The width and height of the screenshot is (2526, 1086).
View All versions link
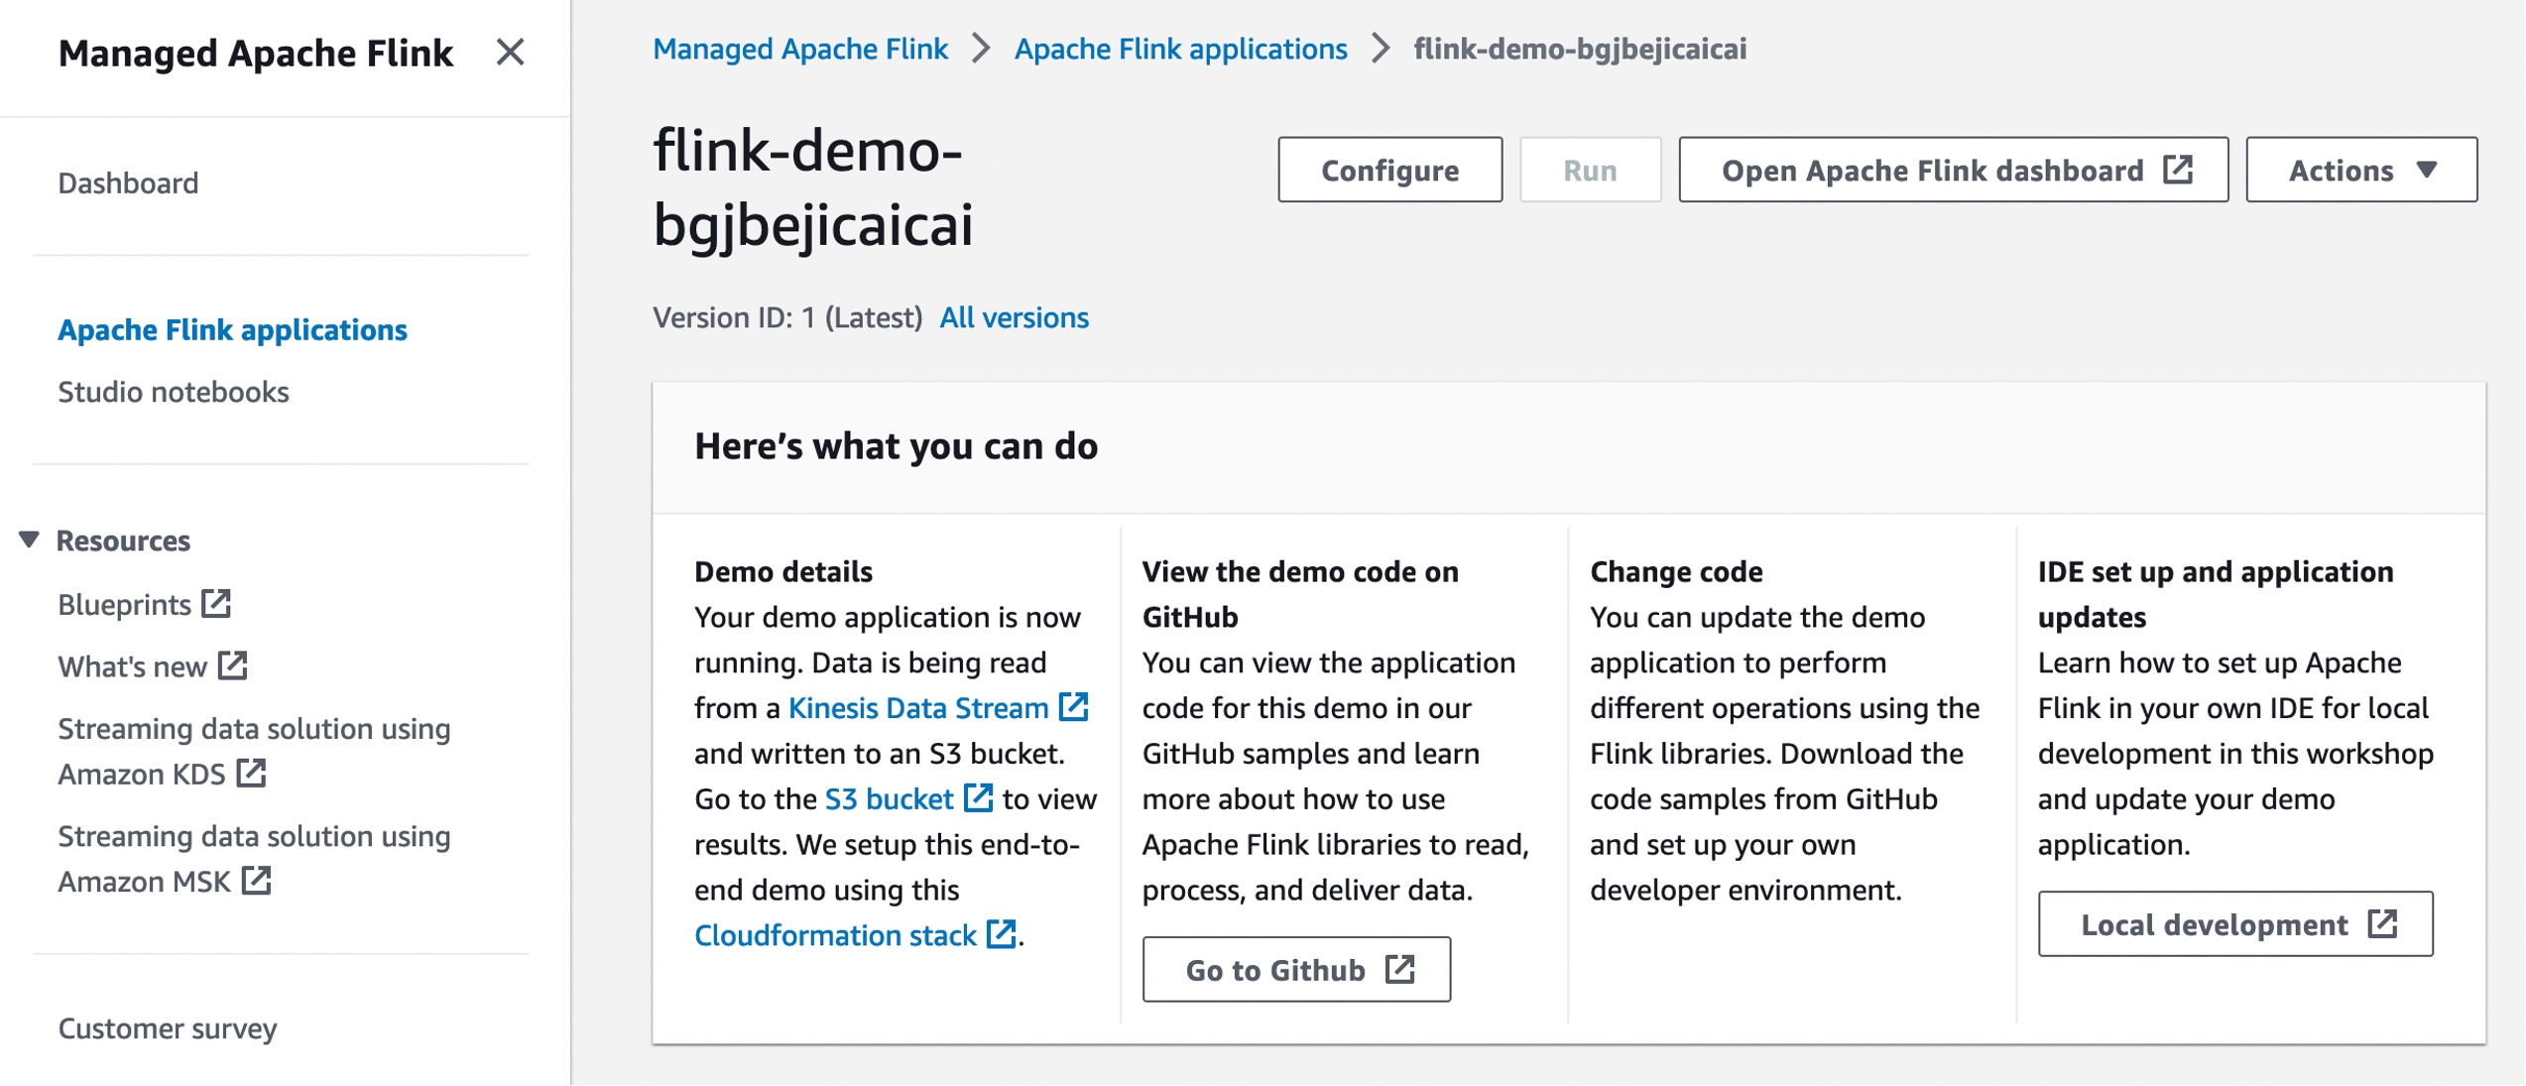tap(1014, 317)
